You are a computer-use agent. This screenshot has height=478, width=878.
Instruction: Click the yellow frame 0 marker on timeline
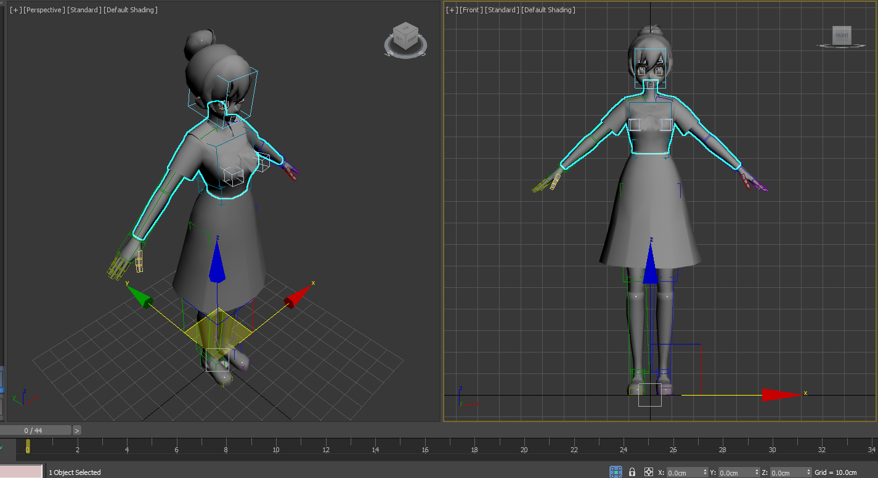pyautogui.click(x=28, y=446)
